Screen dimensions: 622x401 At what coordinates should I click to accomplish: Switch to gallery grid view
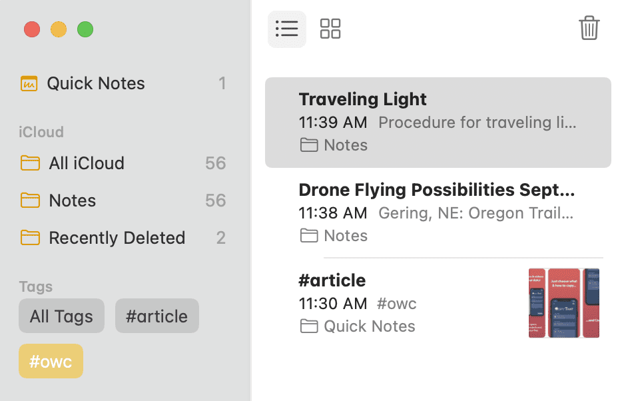point(330,29)
